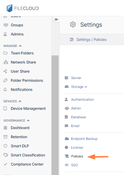Open the Compliance Center item

27,164
